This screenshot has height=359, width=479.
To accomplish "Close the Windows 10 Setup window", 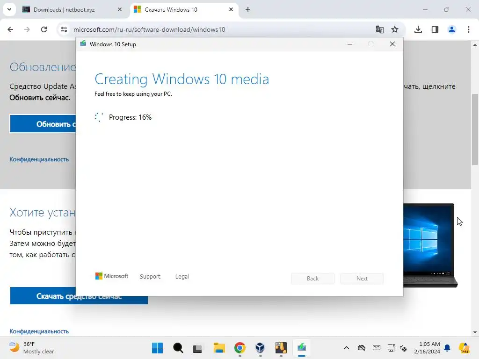I will coord(392,44).
